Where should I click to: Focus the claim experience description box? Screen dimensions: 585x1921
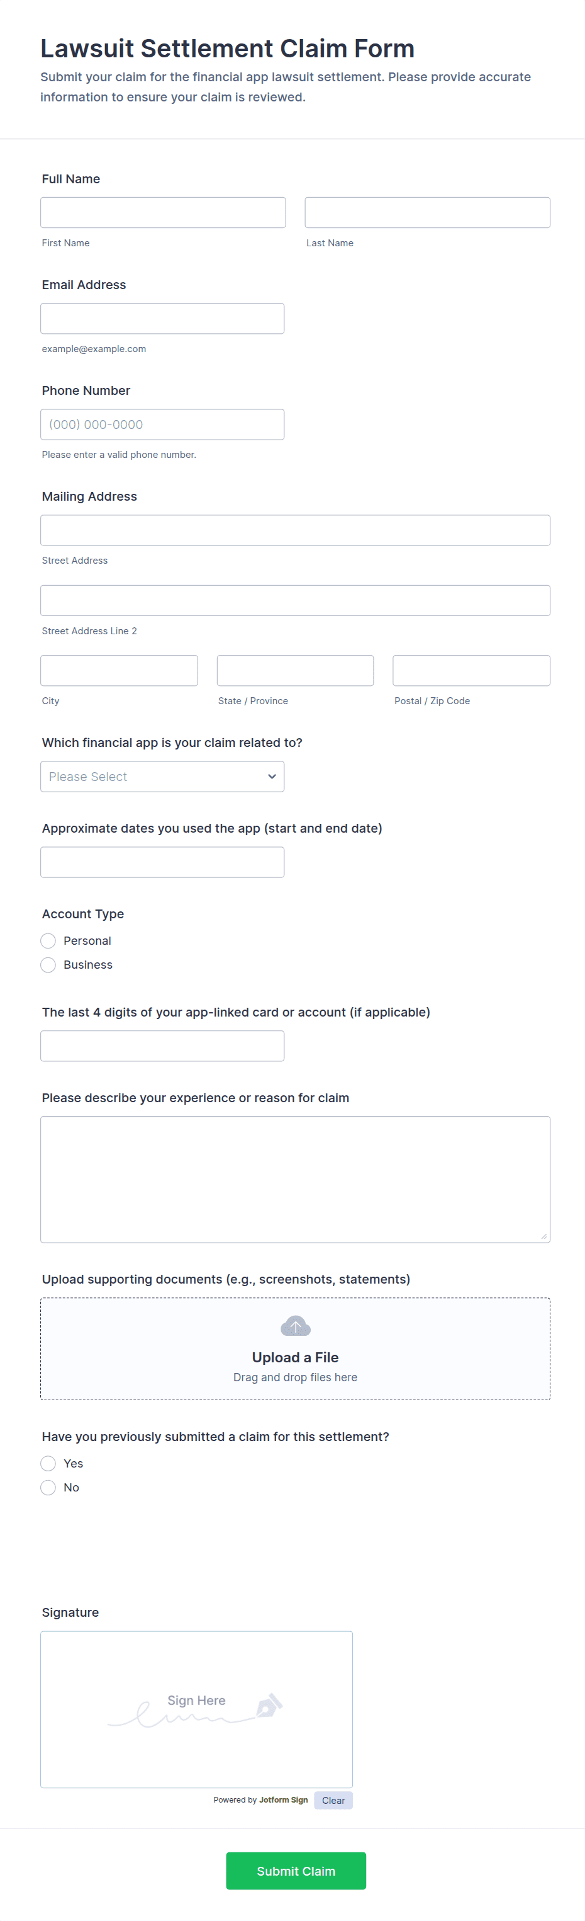(x=295, y=1179)
